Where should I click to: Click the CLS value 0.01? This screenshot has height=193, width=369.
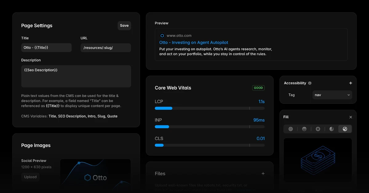click(261, 138)
